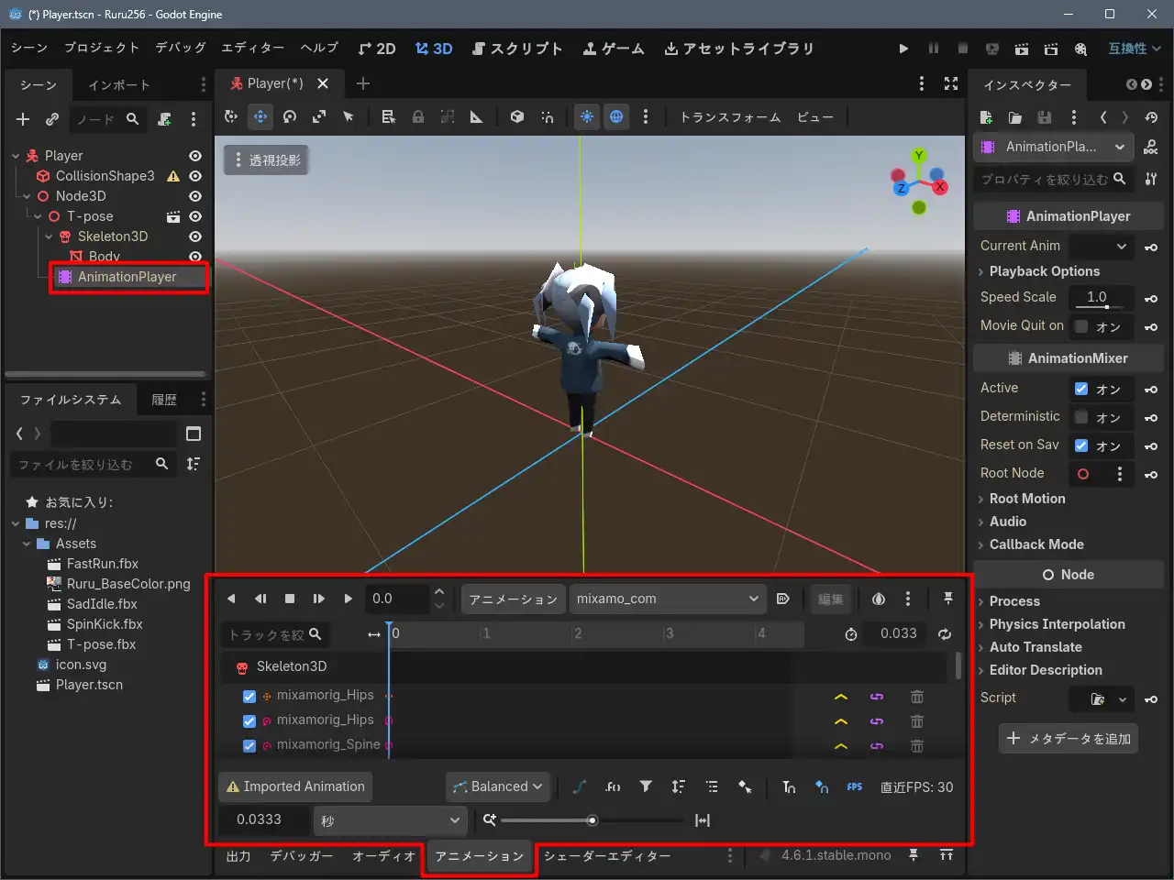This screenshot has width=1174, height=880.
Task: Switch to the シェーダーエディター bottom tab
Action: tap(606, 856)
